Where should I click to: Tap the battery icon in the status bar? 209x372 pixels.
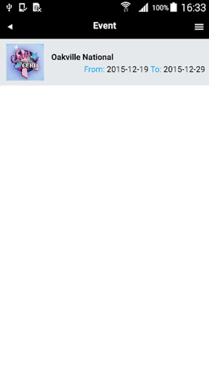click(x=174, y=7)
